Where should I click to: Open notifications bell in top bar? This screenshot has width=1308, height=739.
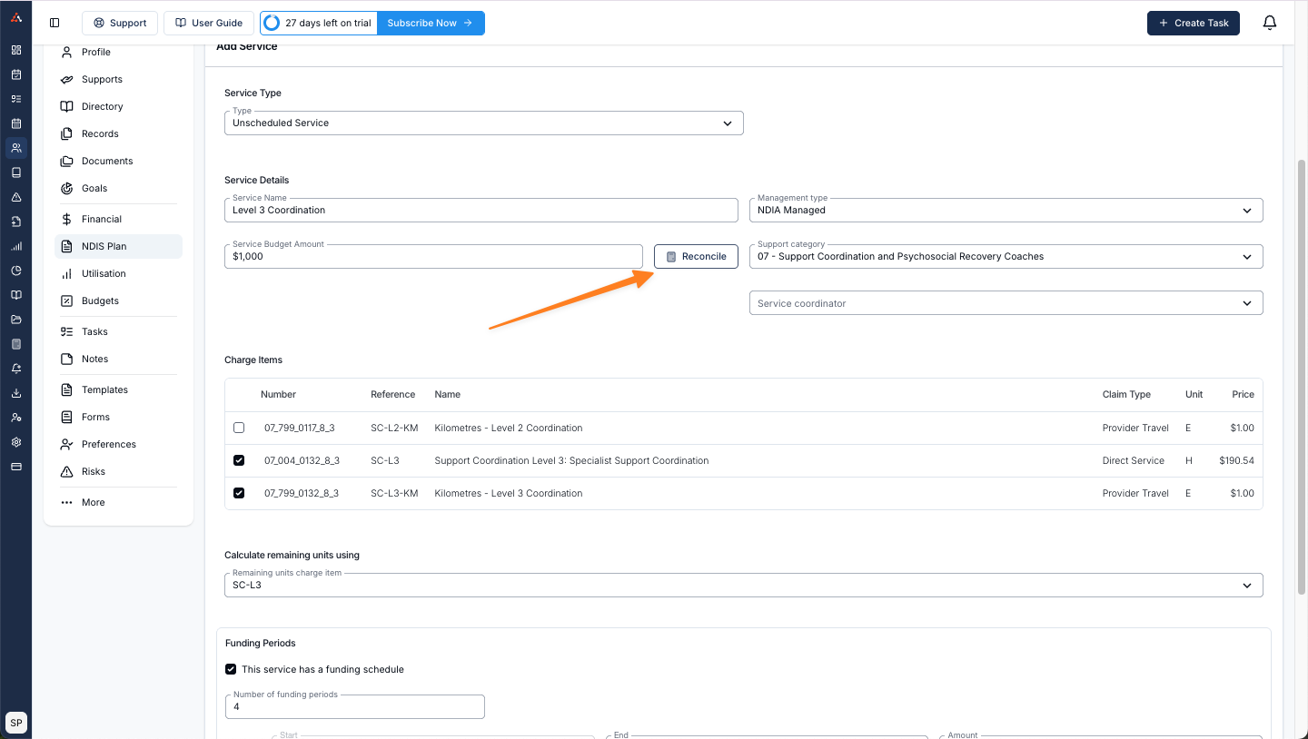[1270, 23]
